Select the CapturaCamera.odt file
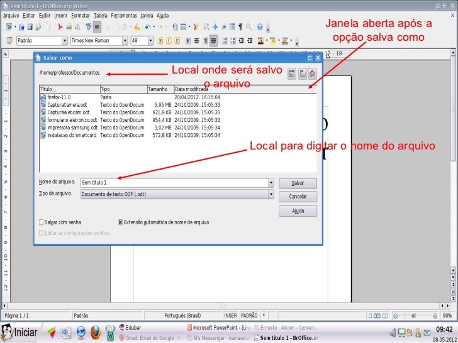The width and height of the screenshot is (458, 343). [67, 105]
